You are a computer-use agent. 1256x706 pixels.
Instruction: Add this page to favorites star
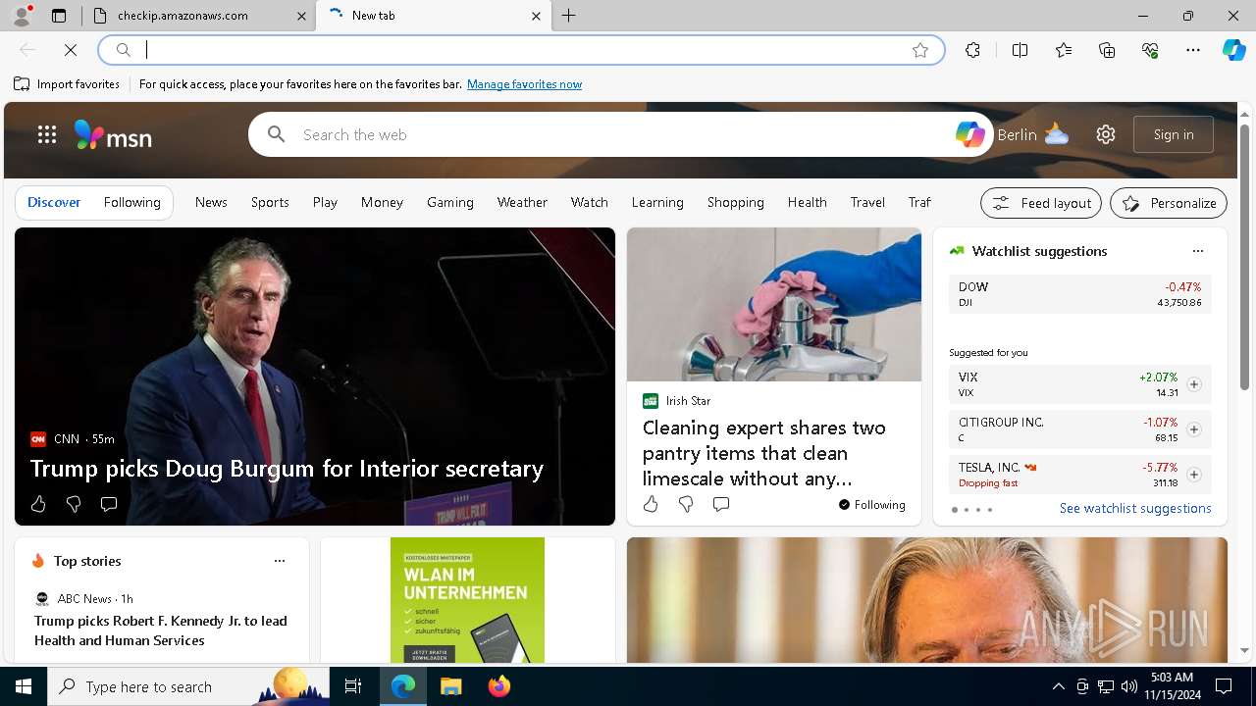pos(920,50)
